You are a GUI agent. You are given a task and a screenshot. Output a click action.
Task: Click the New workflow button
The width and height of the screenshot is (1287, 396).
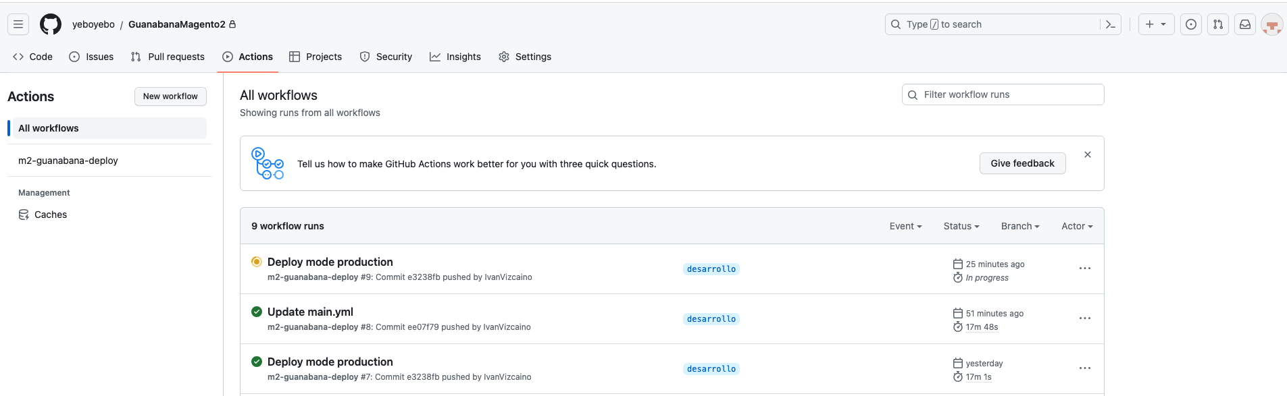click(170, 96)
